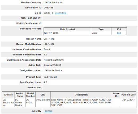Image resolution: width=138 pixels, height=114 pixels.
Task: Click the Affiliate column header
Action: pos(8,95)
